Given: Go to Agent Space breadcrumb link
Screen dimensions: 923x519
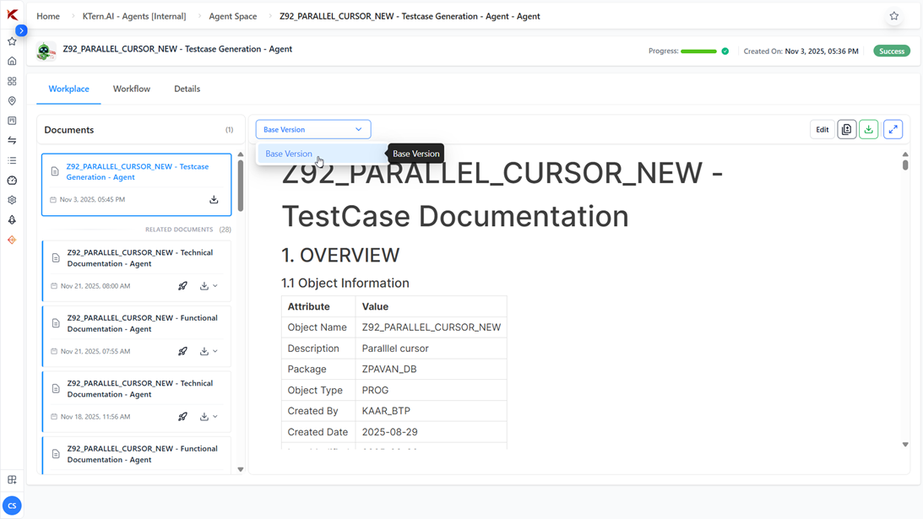Looking at the screenshot, I should 233,16.
